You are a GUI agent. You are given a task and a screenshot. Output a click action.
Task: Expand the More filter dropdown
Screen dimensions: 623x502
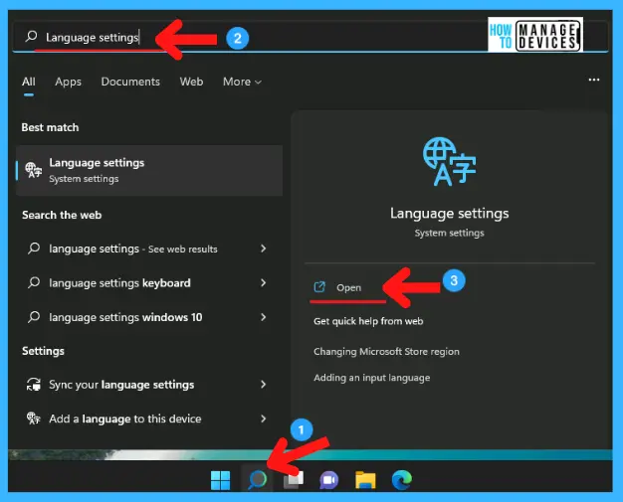[x=242, y=82]
